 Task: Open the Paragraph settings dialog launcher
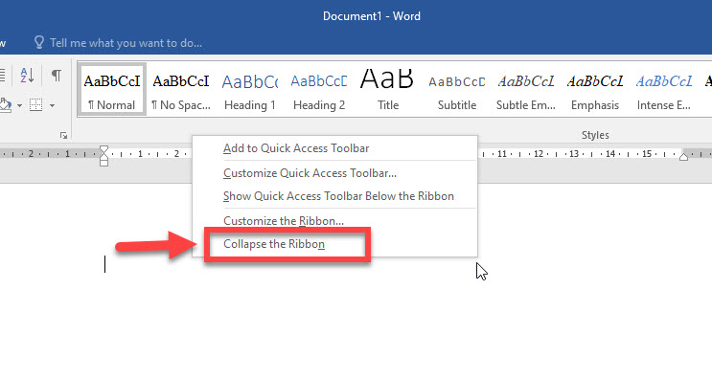click(x=63, y=135)
